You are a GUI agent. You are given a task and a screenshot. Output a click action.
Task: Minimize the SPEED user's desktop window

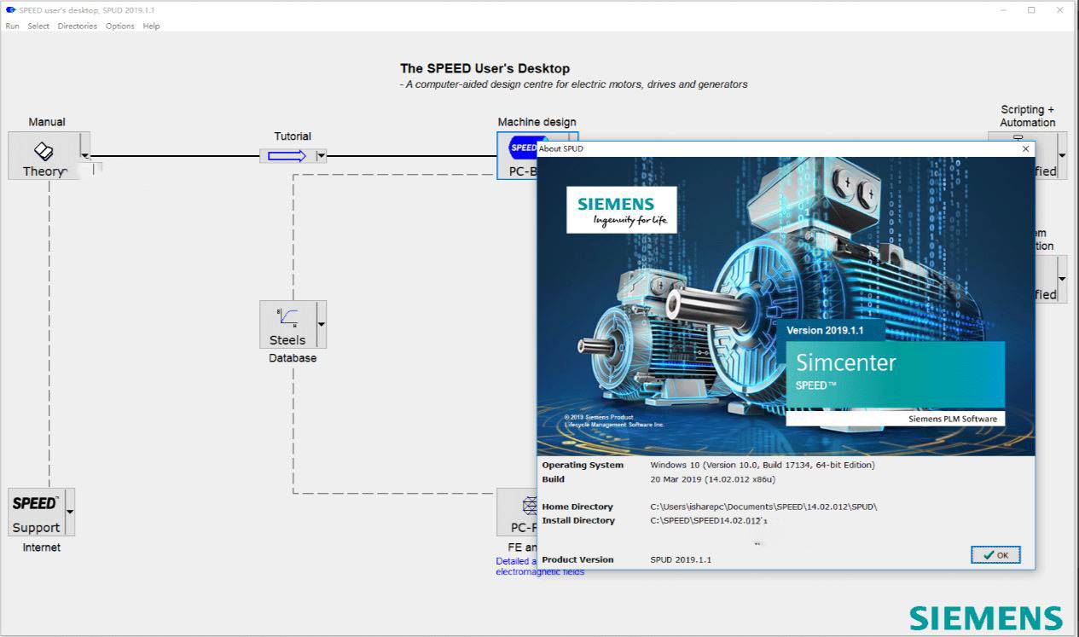point(1003,10)
